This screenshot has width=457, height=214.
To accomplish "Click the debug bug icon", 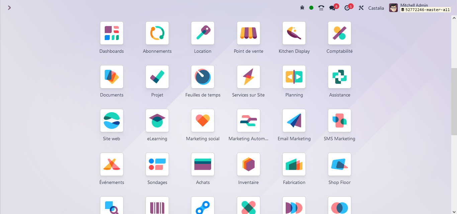I will pyautogui.click(x=302, y=7).
